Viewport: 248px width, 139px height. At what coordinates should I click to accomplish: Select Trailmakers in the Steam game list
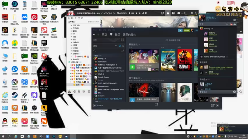click(102, 62)
